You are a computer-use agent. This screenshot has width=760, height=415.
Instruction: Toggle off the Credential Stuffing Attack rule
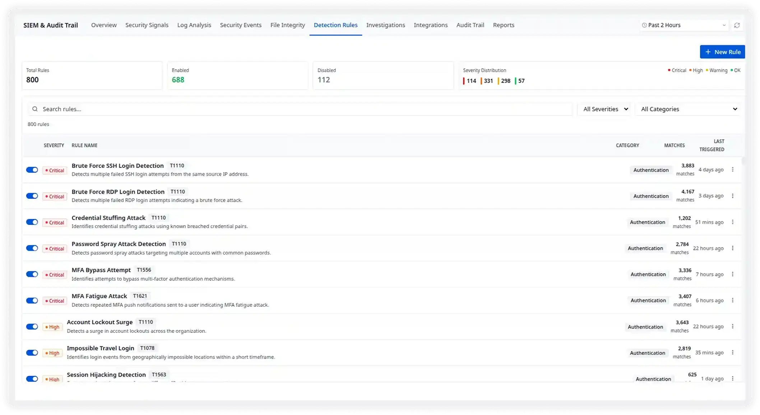point(32,222)
